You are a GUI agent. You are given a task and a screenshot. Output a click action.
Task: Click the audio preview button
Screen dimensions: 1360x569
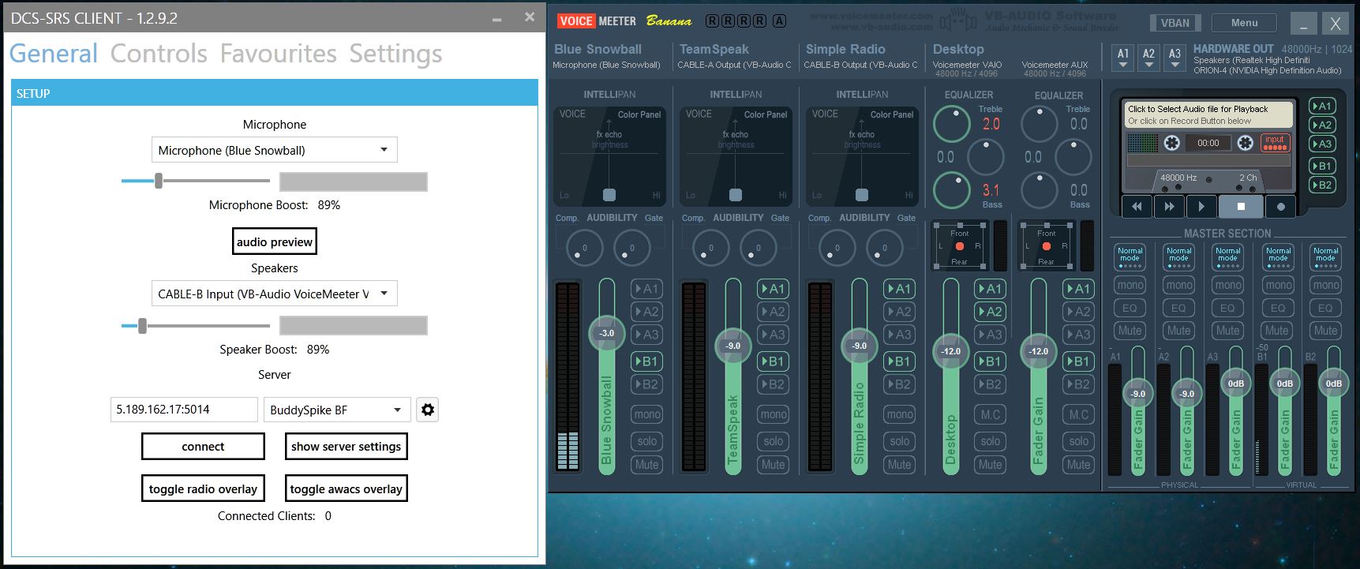pos(274,241)
